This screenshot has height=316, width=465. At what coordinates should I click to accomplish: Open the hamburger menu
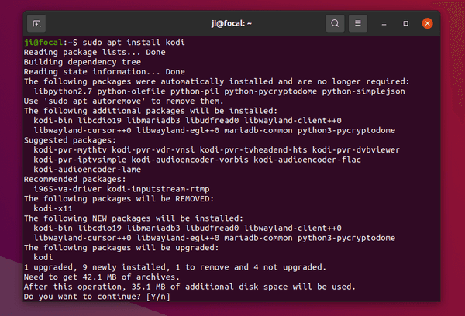358,23
